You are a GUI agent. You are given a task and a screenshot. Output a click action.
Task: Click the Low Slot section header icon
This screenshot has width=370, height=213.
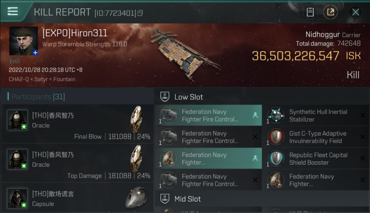pyautogui.click(x=165, y=97)
